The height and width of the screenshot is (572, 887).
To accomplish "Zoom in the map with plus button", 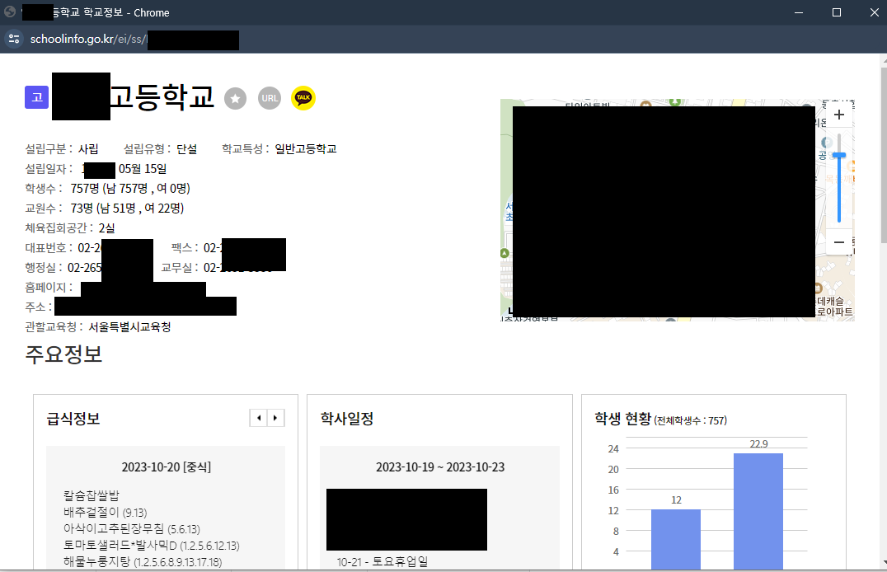I will click(839, 115).
